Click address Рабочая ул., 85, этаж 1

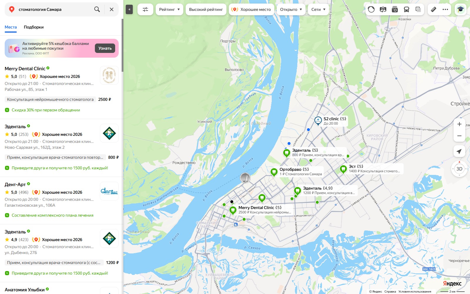tap(26, 89)
